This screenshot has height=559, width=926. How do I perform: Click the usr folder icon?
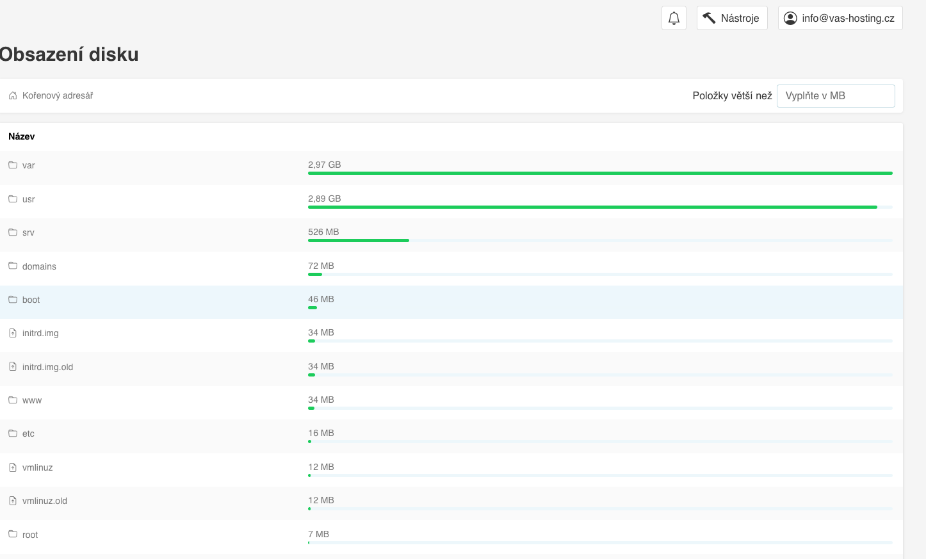pos(13,199)
